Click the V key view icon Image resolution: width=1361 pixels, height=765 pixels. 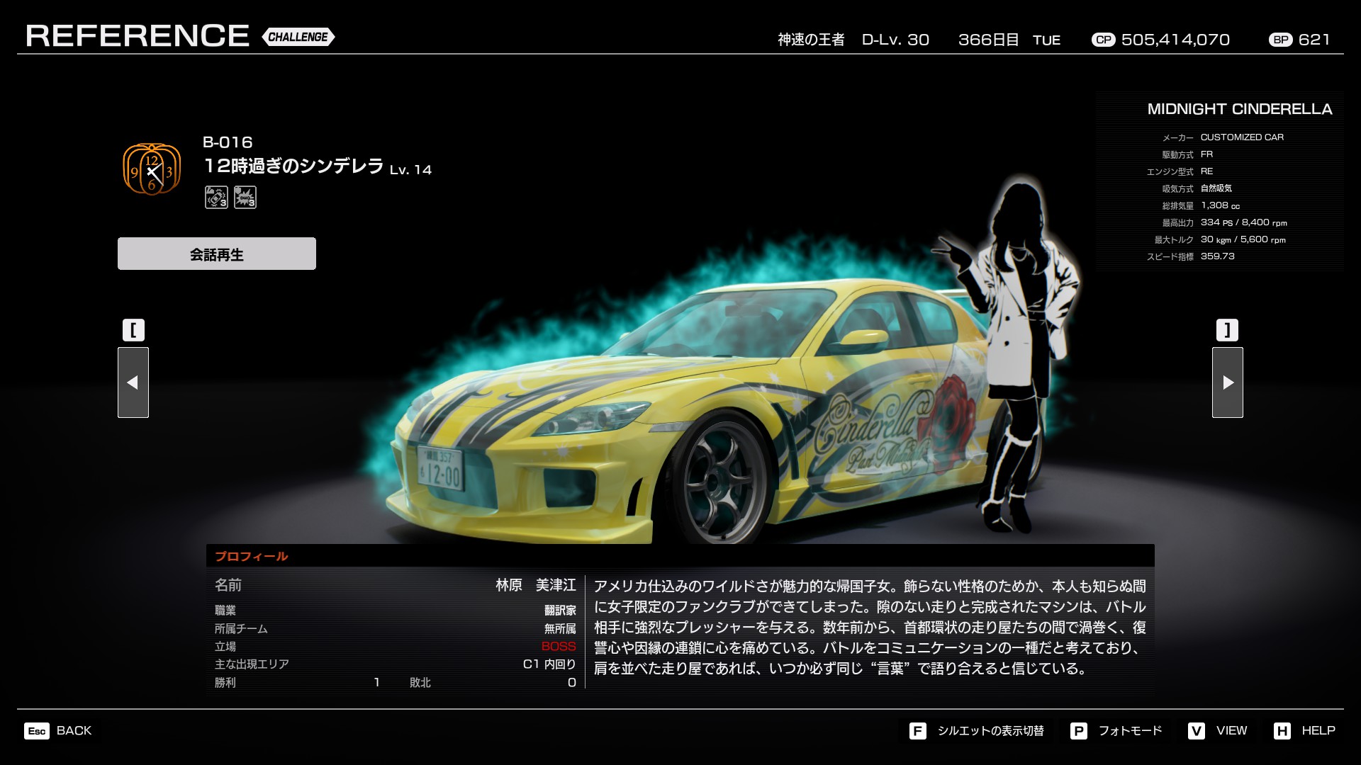(x=1196, y=731)
